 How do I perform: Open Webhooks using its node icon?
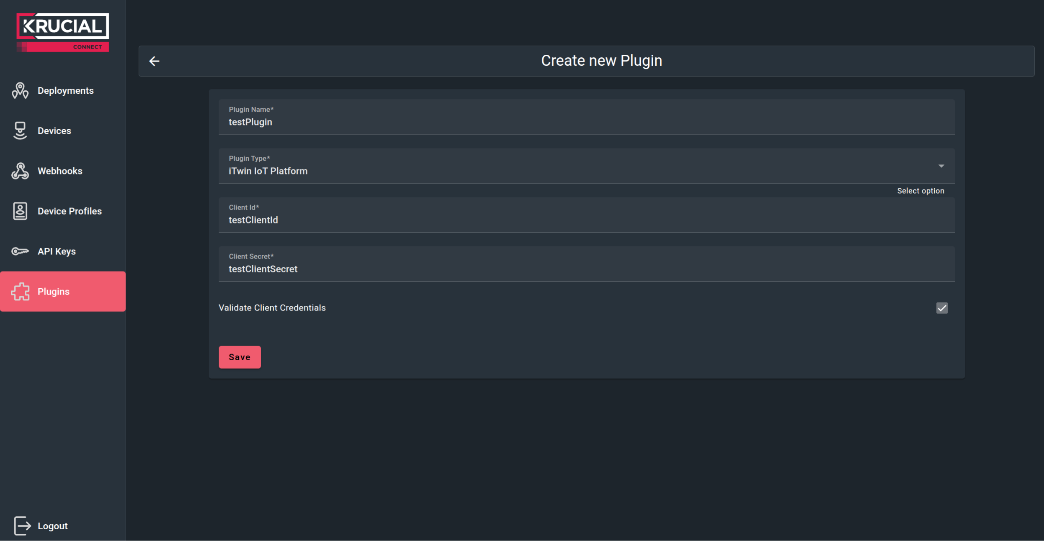(x=20, y=171)
